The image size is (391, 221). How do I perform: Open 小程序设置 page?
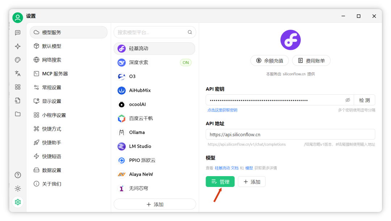click(x=68, y=115)
